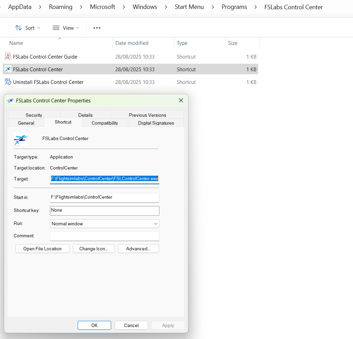Click inside the Start in text field
Viewport: 353px width, 339px height.
(x=104, y=198)
